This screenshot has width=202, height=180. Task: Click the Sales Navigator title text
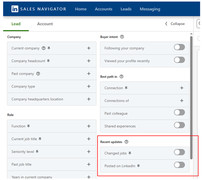coord(43,9)
